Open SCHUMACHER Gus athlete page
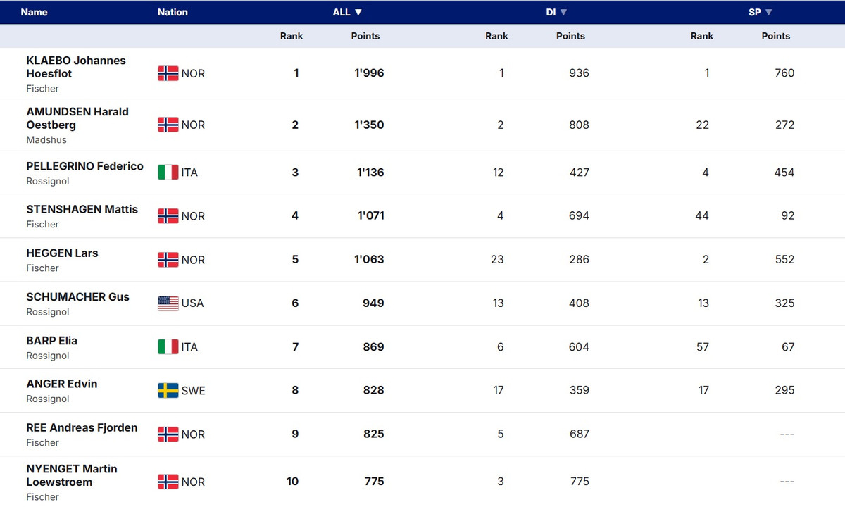Image resolution: width=845 pixels, height=507 pixels. 77,297
